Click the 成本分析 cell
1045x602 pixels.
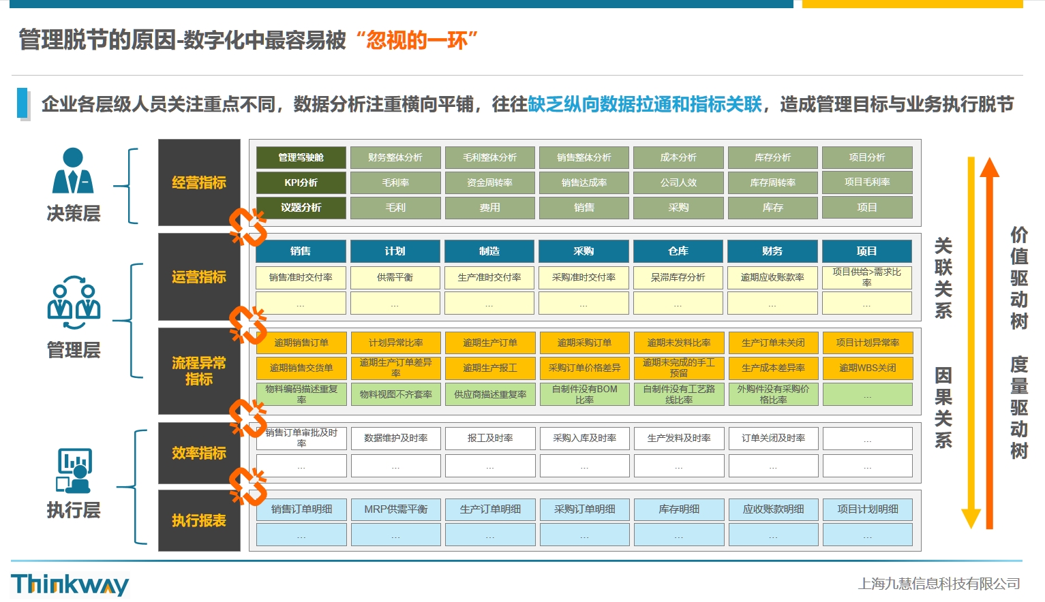pos(678,157)
